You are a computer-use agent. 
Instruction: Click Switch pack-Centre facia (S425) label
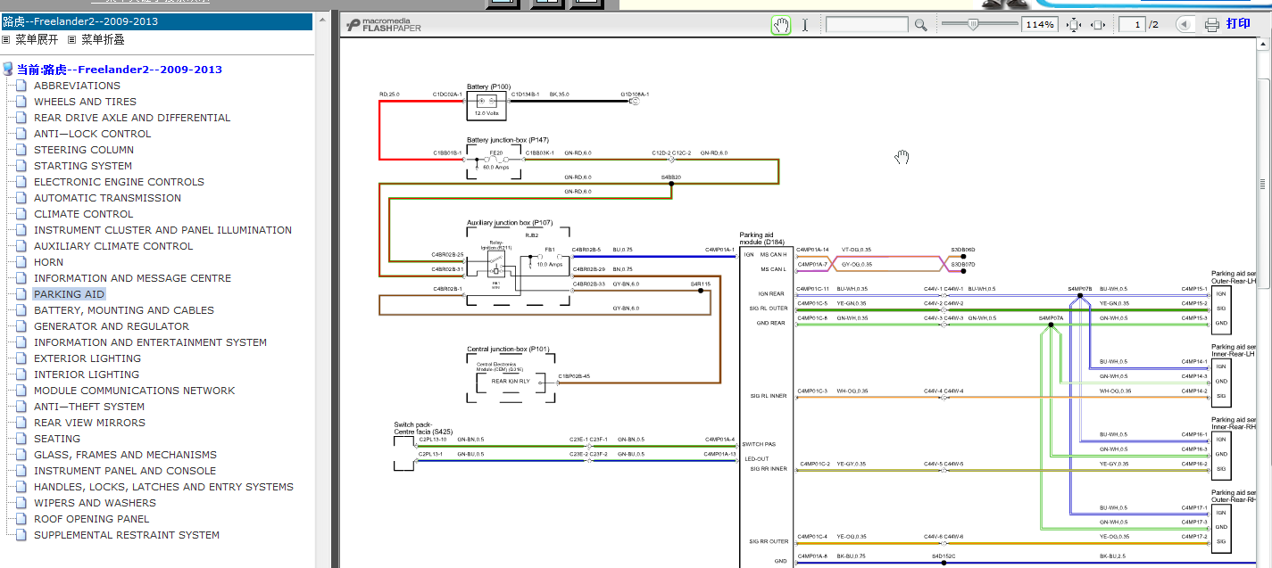[423, 428]
